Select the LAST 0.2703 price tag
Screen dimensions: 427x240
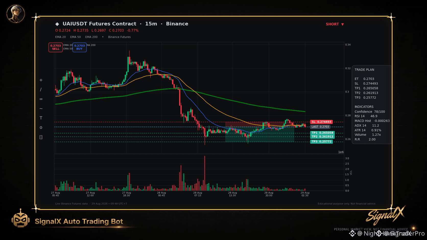[320, 127]
